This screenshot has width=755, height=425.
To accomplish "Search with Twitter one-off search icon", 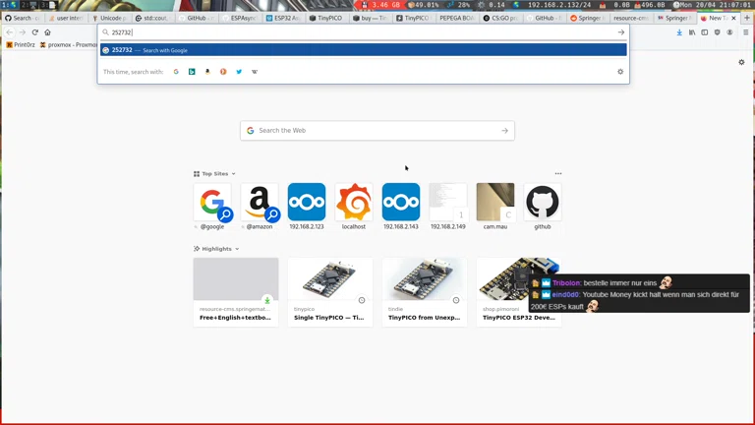I will 239,72.
